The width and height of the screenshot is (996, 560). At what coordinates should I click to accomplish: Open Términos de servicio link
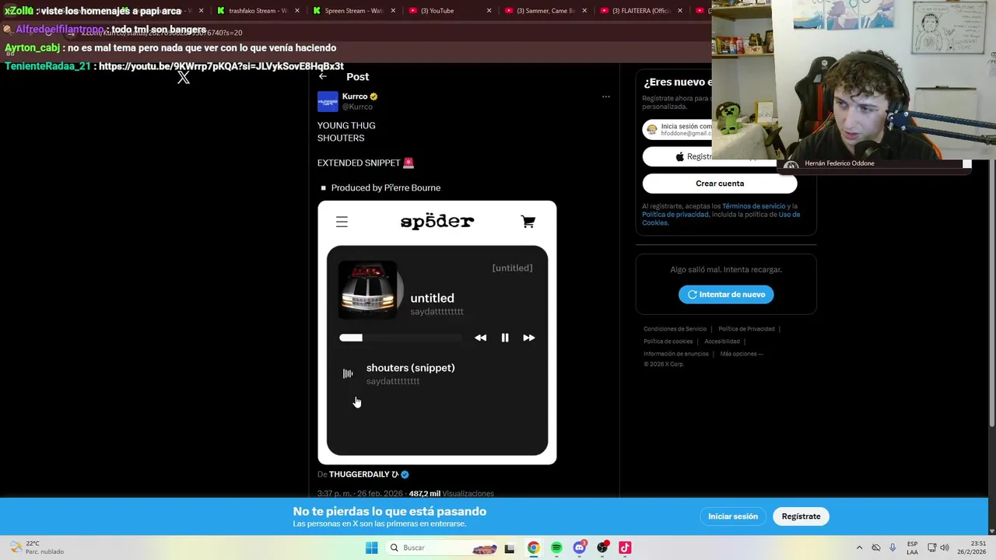[x=754, y=206]
